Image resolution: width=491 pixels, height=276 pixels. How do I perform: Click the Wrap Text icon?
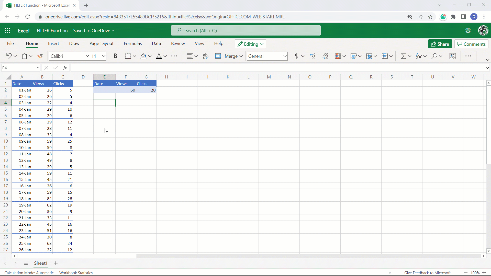206,56
